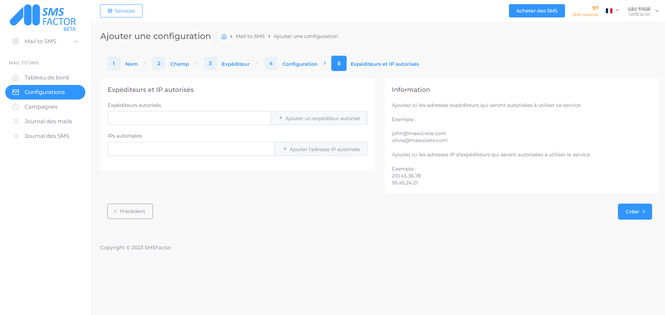
Task: Click the Journal des mails list icon
Action: point(16,121)
